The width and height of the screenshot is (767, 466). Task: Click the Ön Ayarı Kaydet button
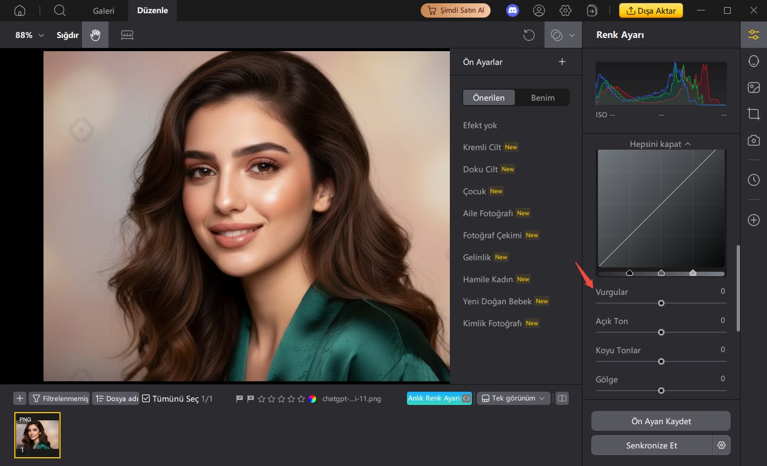[660, 421]
